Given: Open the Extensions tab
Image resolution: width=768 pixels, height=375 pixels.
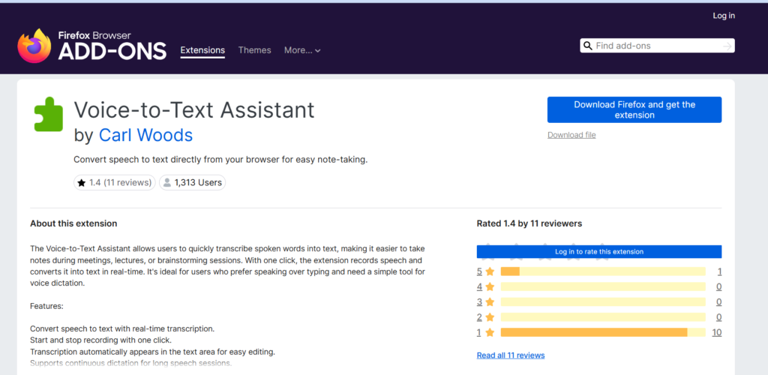Looking at the screenshot, I should [202, 50].
